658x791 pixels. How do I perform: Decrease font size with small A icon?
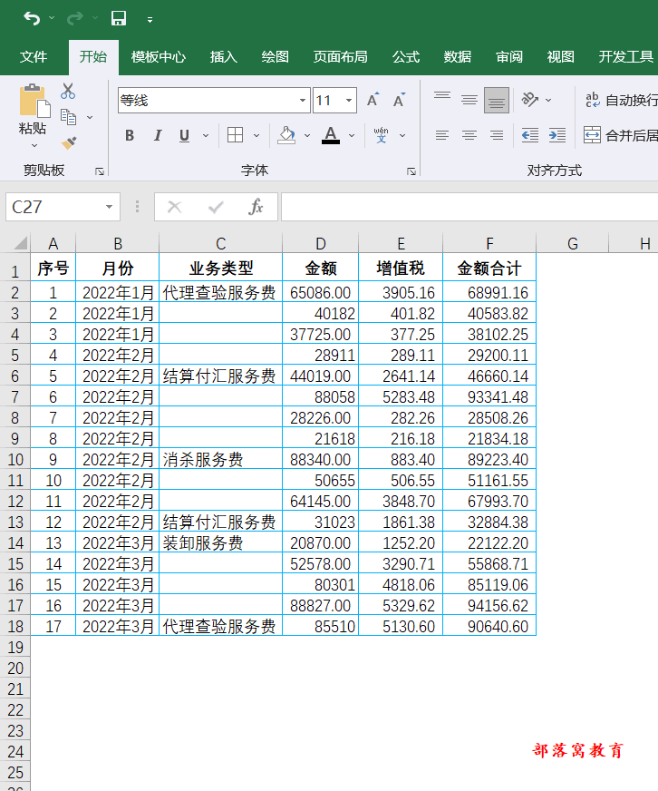pyautogui.click(x=399, y=100)
